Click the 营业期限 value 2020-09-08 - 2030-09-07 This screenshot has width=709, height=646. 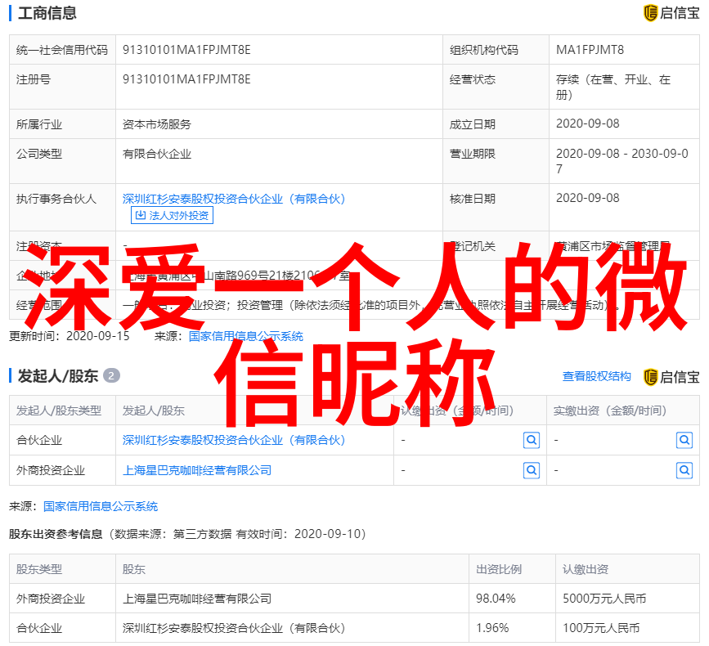coord(622,161)
